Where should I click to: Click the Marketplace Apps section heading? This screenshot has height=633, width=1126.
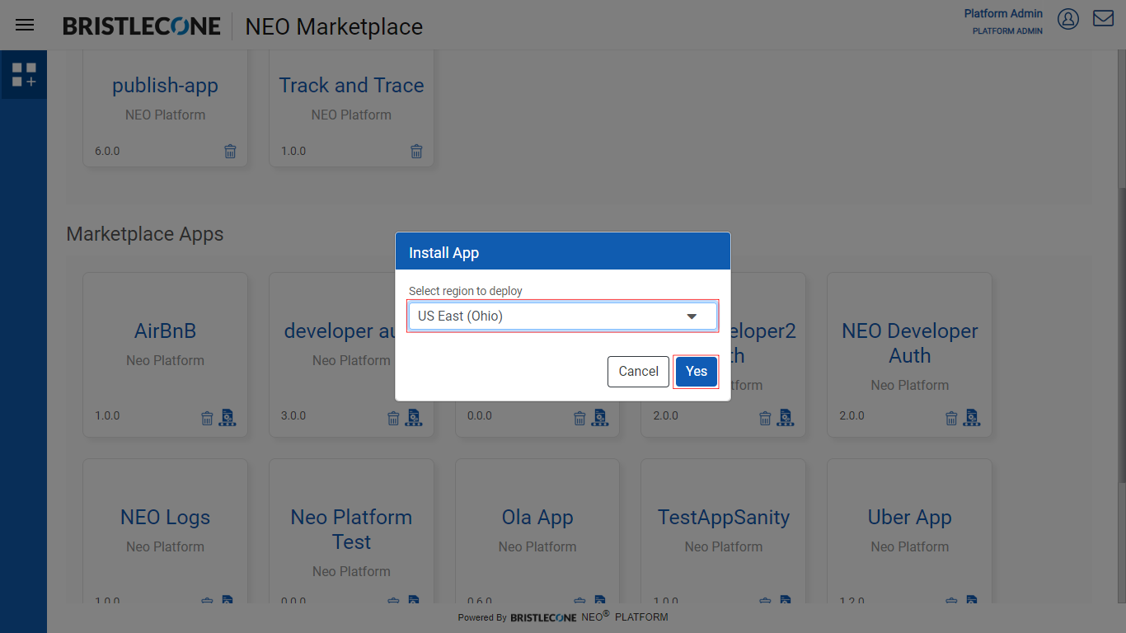click(x=145, y=234)
